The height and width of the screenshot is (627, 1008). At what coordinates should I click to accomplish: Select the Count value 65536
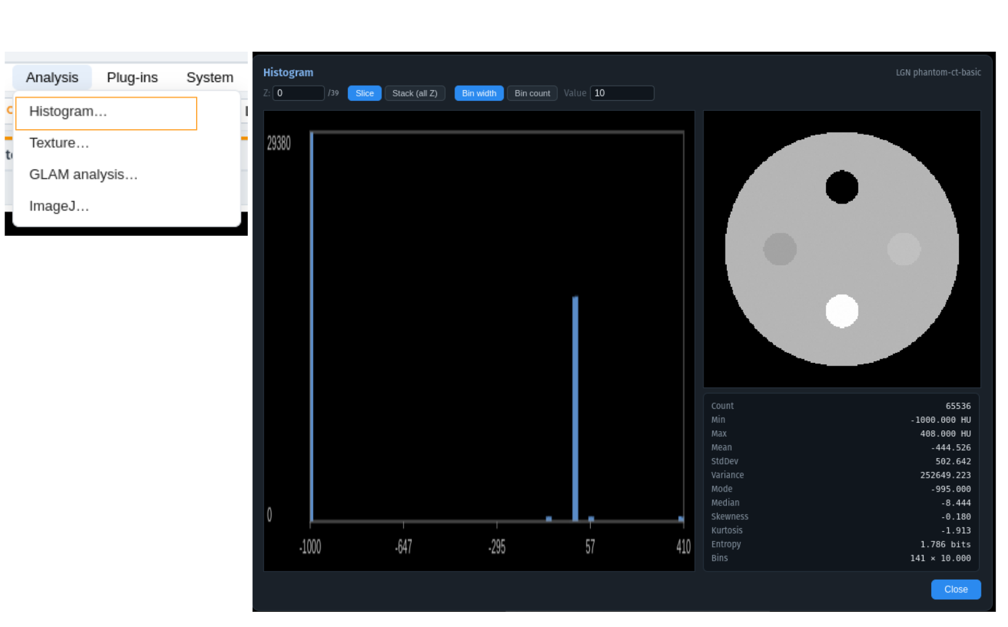(x=958, y=406)
